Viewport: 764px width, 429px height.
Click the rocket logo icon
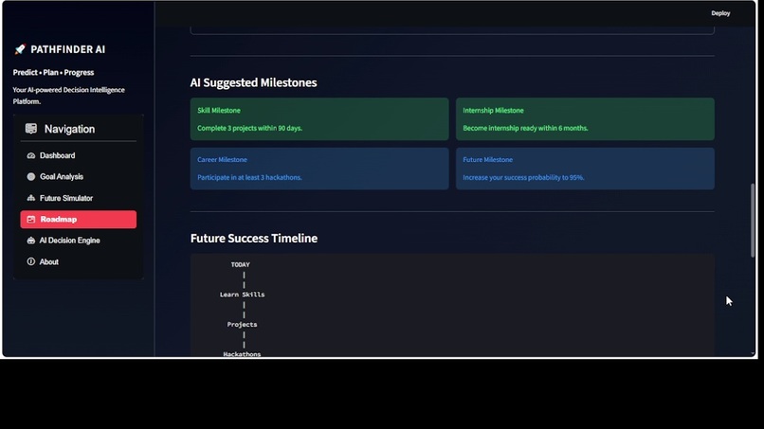(20, 49)
